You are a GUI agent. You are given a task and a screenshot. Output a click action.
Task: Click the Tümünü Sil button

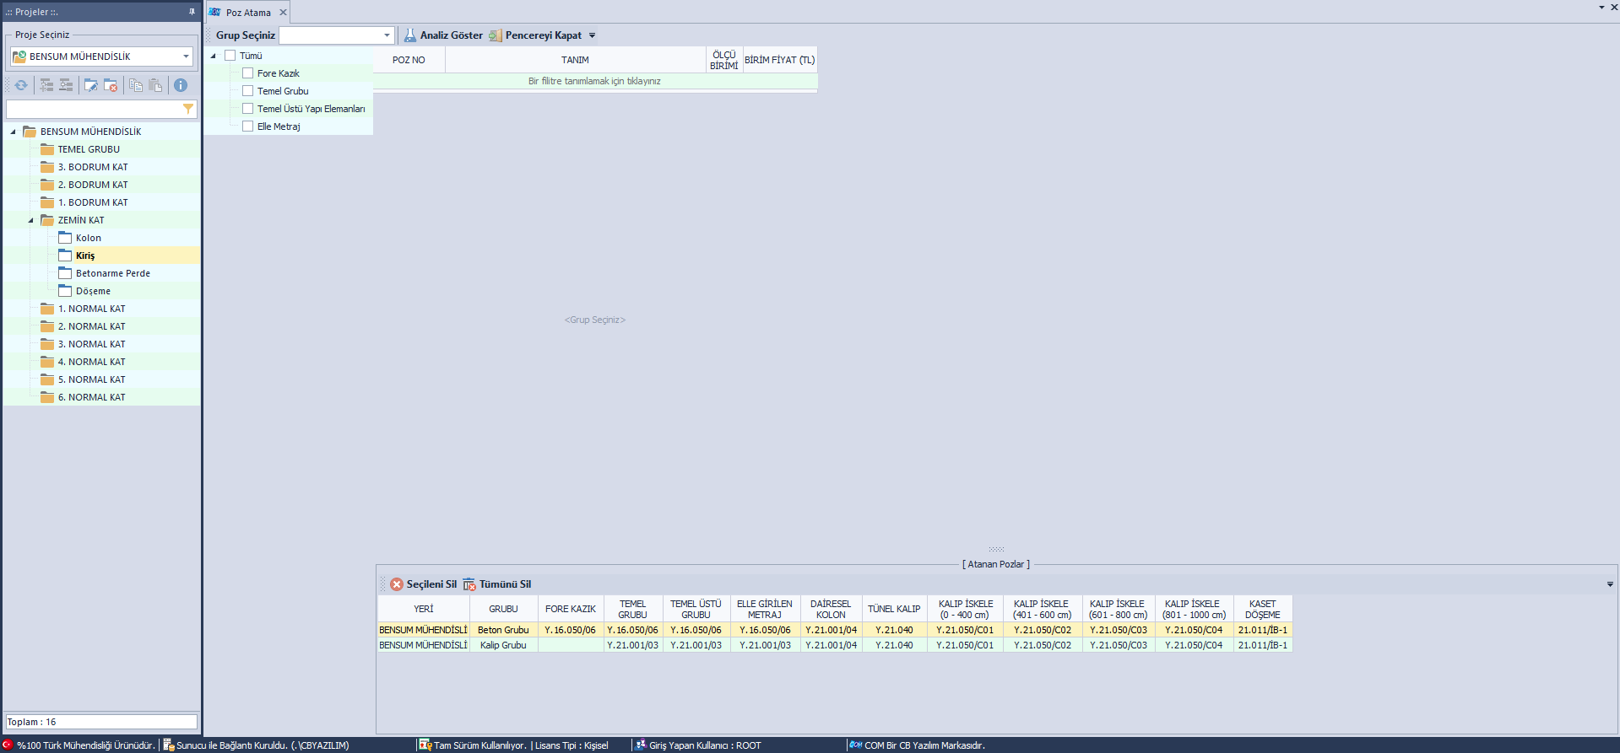496,584
